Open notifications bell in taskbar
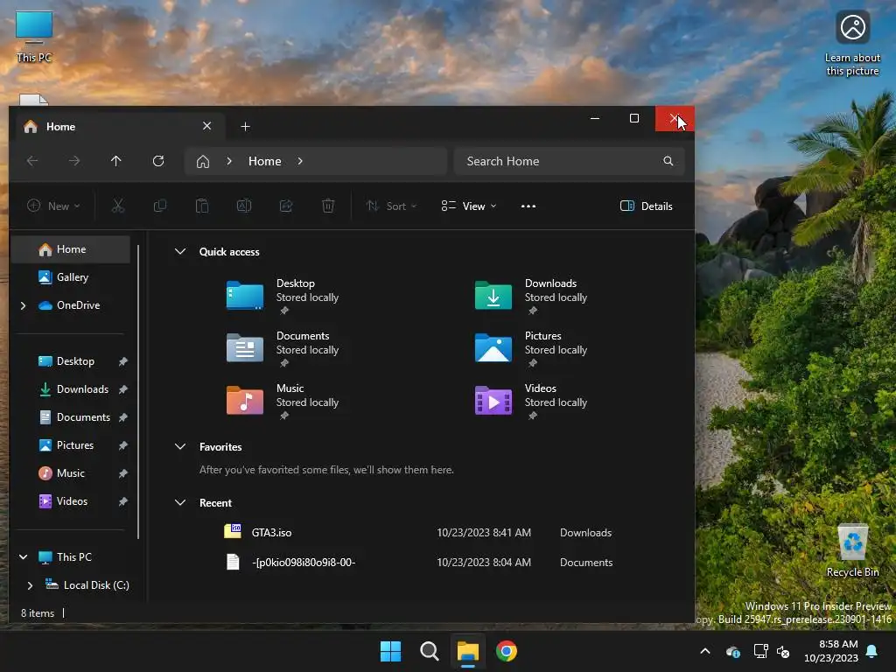Screen dimensions: 896x672 point(872,651)
